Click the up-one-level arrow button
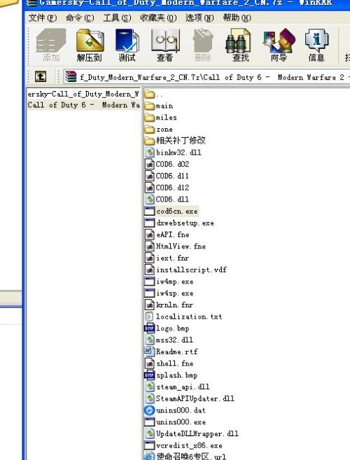The image size is (350, 460). pos(41,77)
